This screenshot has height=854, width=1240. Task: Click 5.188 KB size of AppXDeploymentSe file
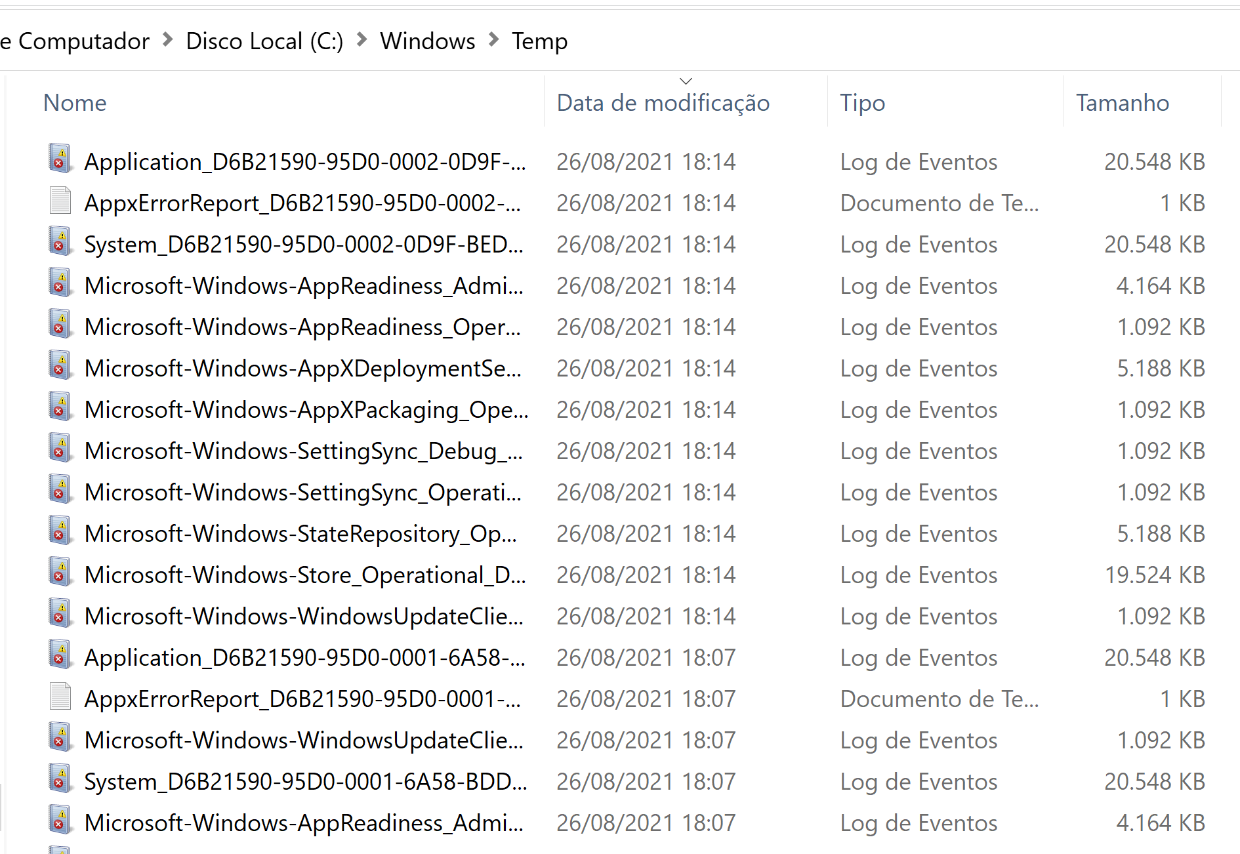click(x=1161, y=369)
